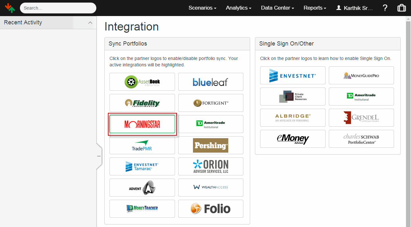Click the Orion Advisor Services logo
411x227 pixels.
pos(211,166)
